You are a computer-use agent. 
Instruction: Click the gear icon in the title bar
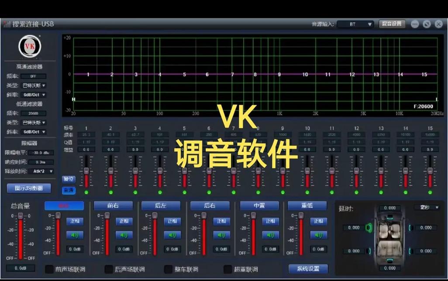coord(427,24)
